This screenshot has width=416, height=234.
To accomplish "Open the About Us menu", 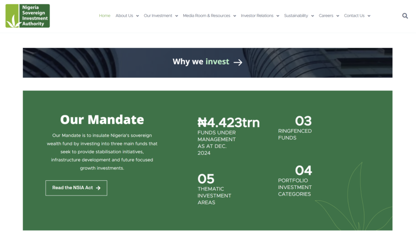I will [x=124, y=16].
